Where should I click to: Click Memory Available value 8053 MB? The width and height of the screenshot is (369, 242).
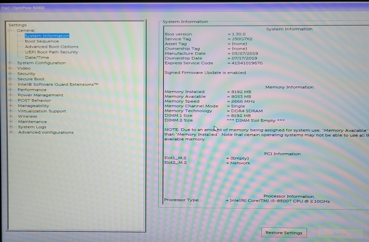click(241, 96)
